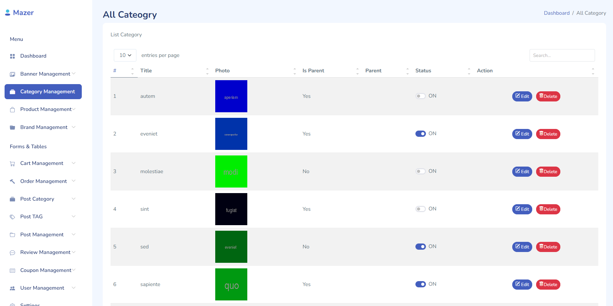Toggle the status switch for sed row
The height and width of the screenshot is (306, 613).
click(420, 246)
